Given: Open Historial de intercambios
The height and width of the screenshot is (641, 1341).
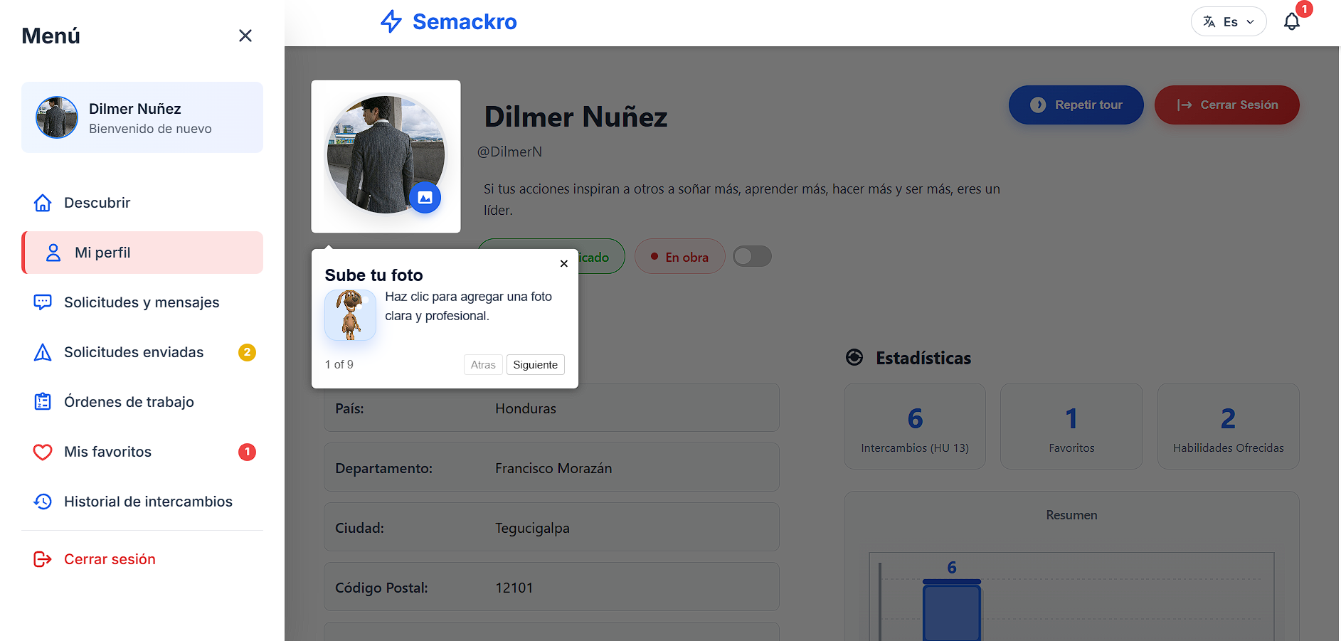Looking at the screenshot, I should [148, 502].
